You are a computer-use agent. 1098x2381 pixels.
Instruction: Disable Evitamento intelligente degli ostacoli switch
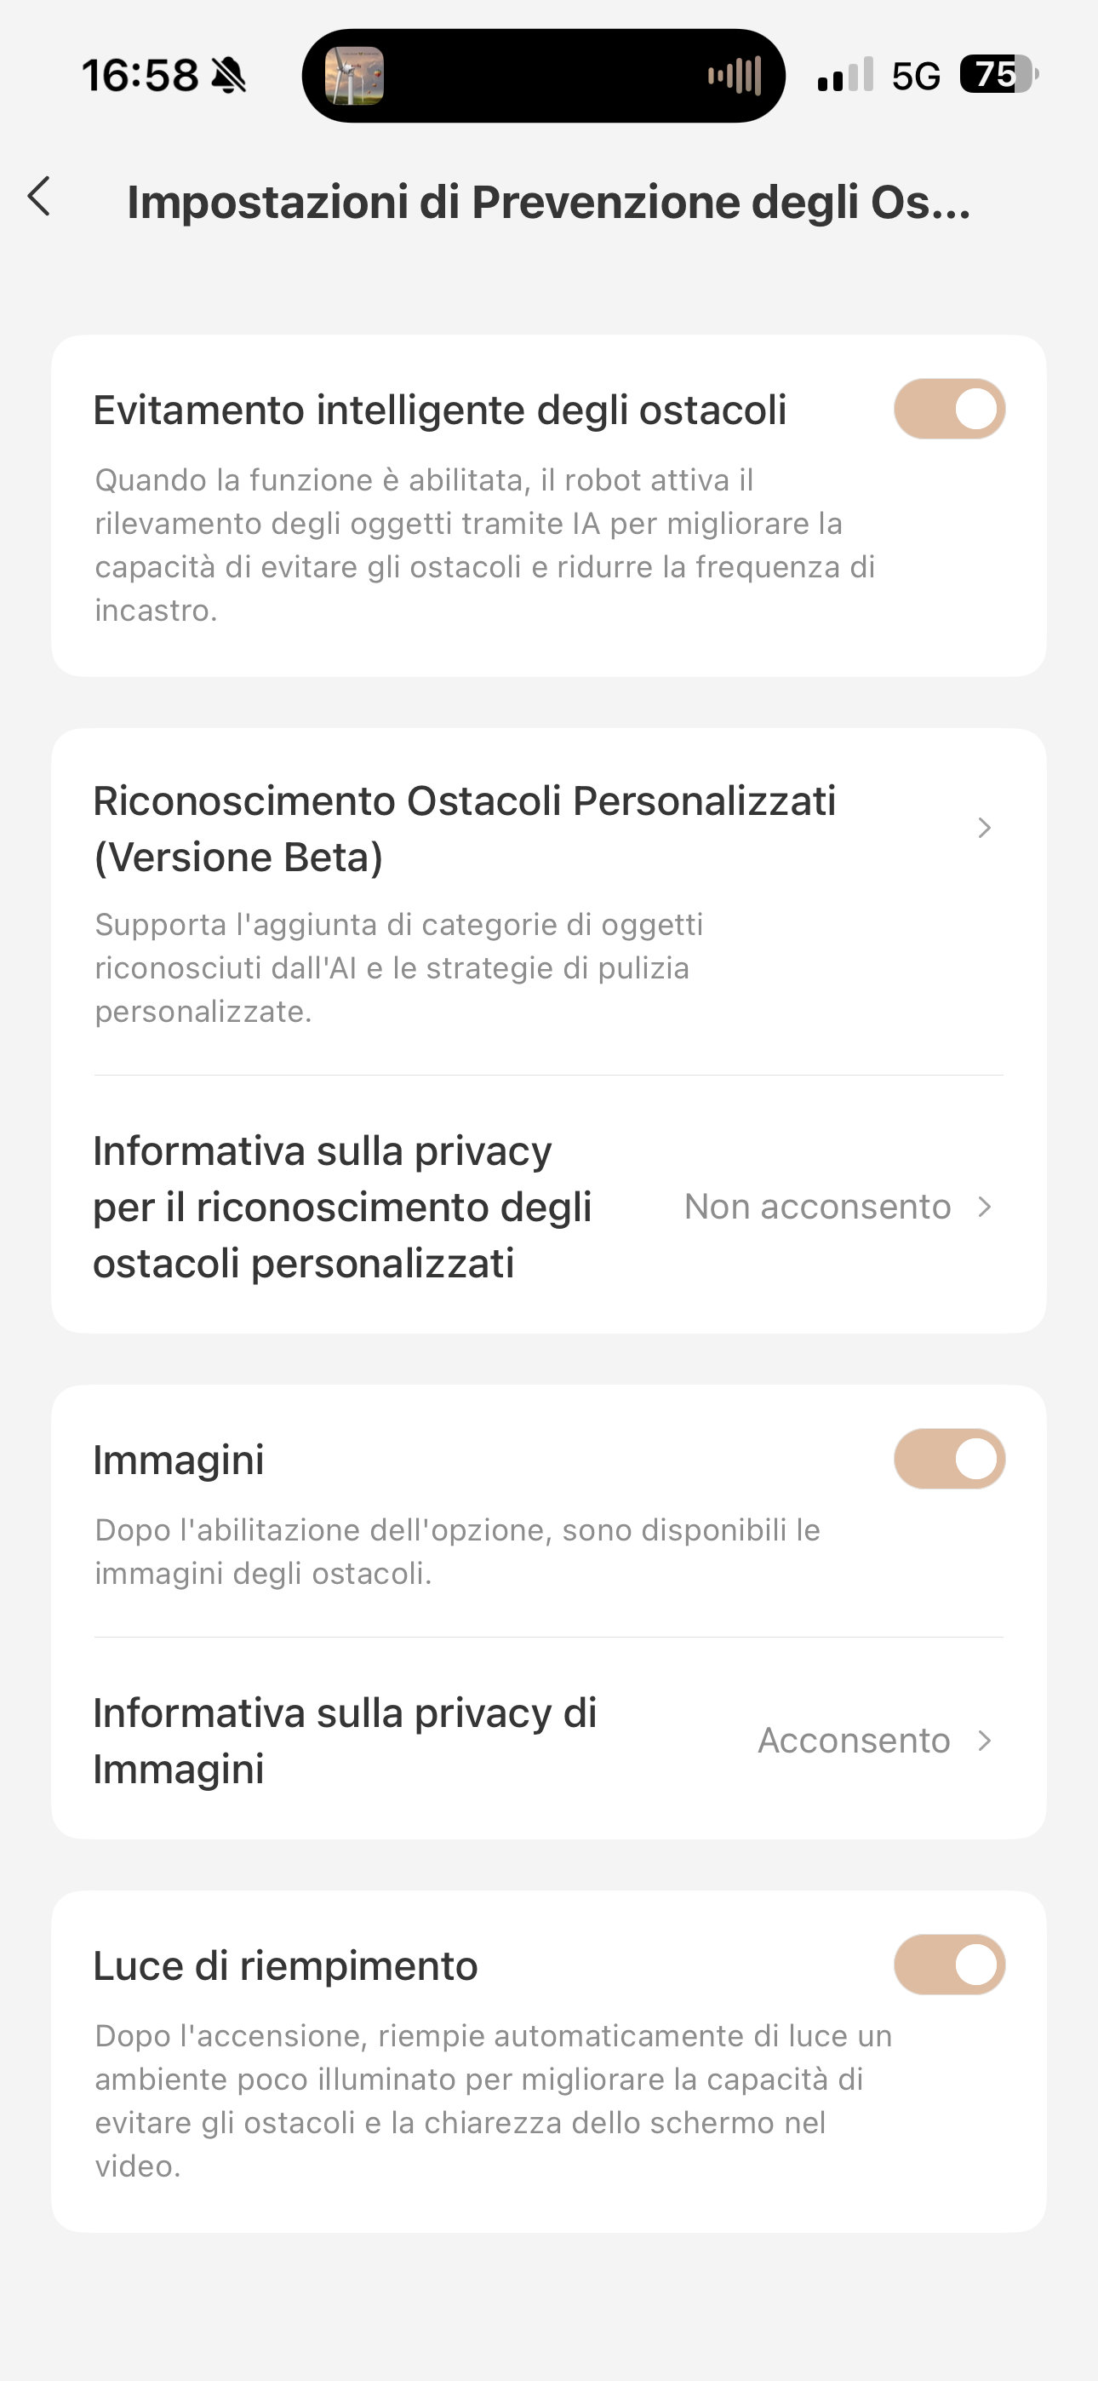click(949, 409)
